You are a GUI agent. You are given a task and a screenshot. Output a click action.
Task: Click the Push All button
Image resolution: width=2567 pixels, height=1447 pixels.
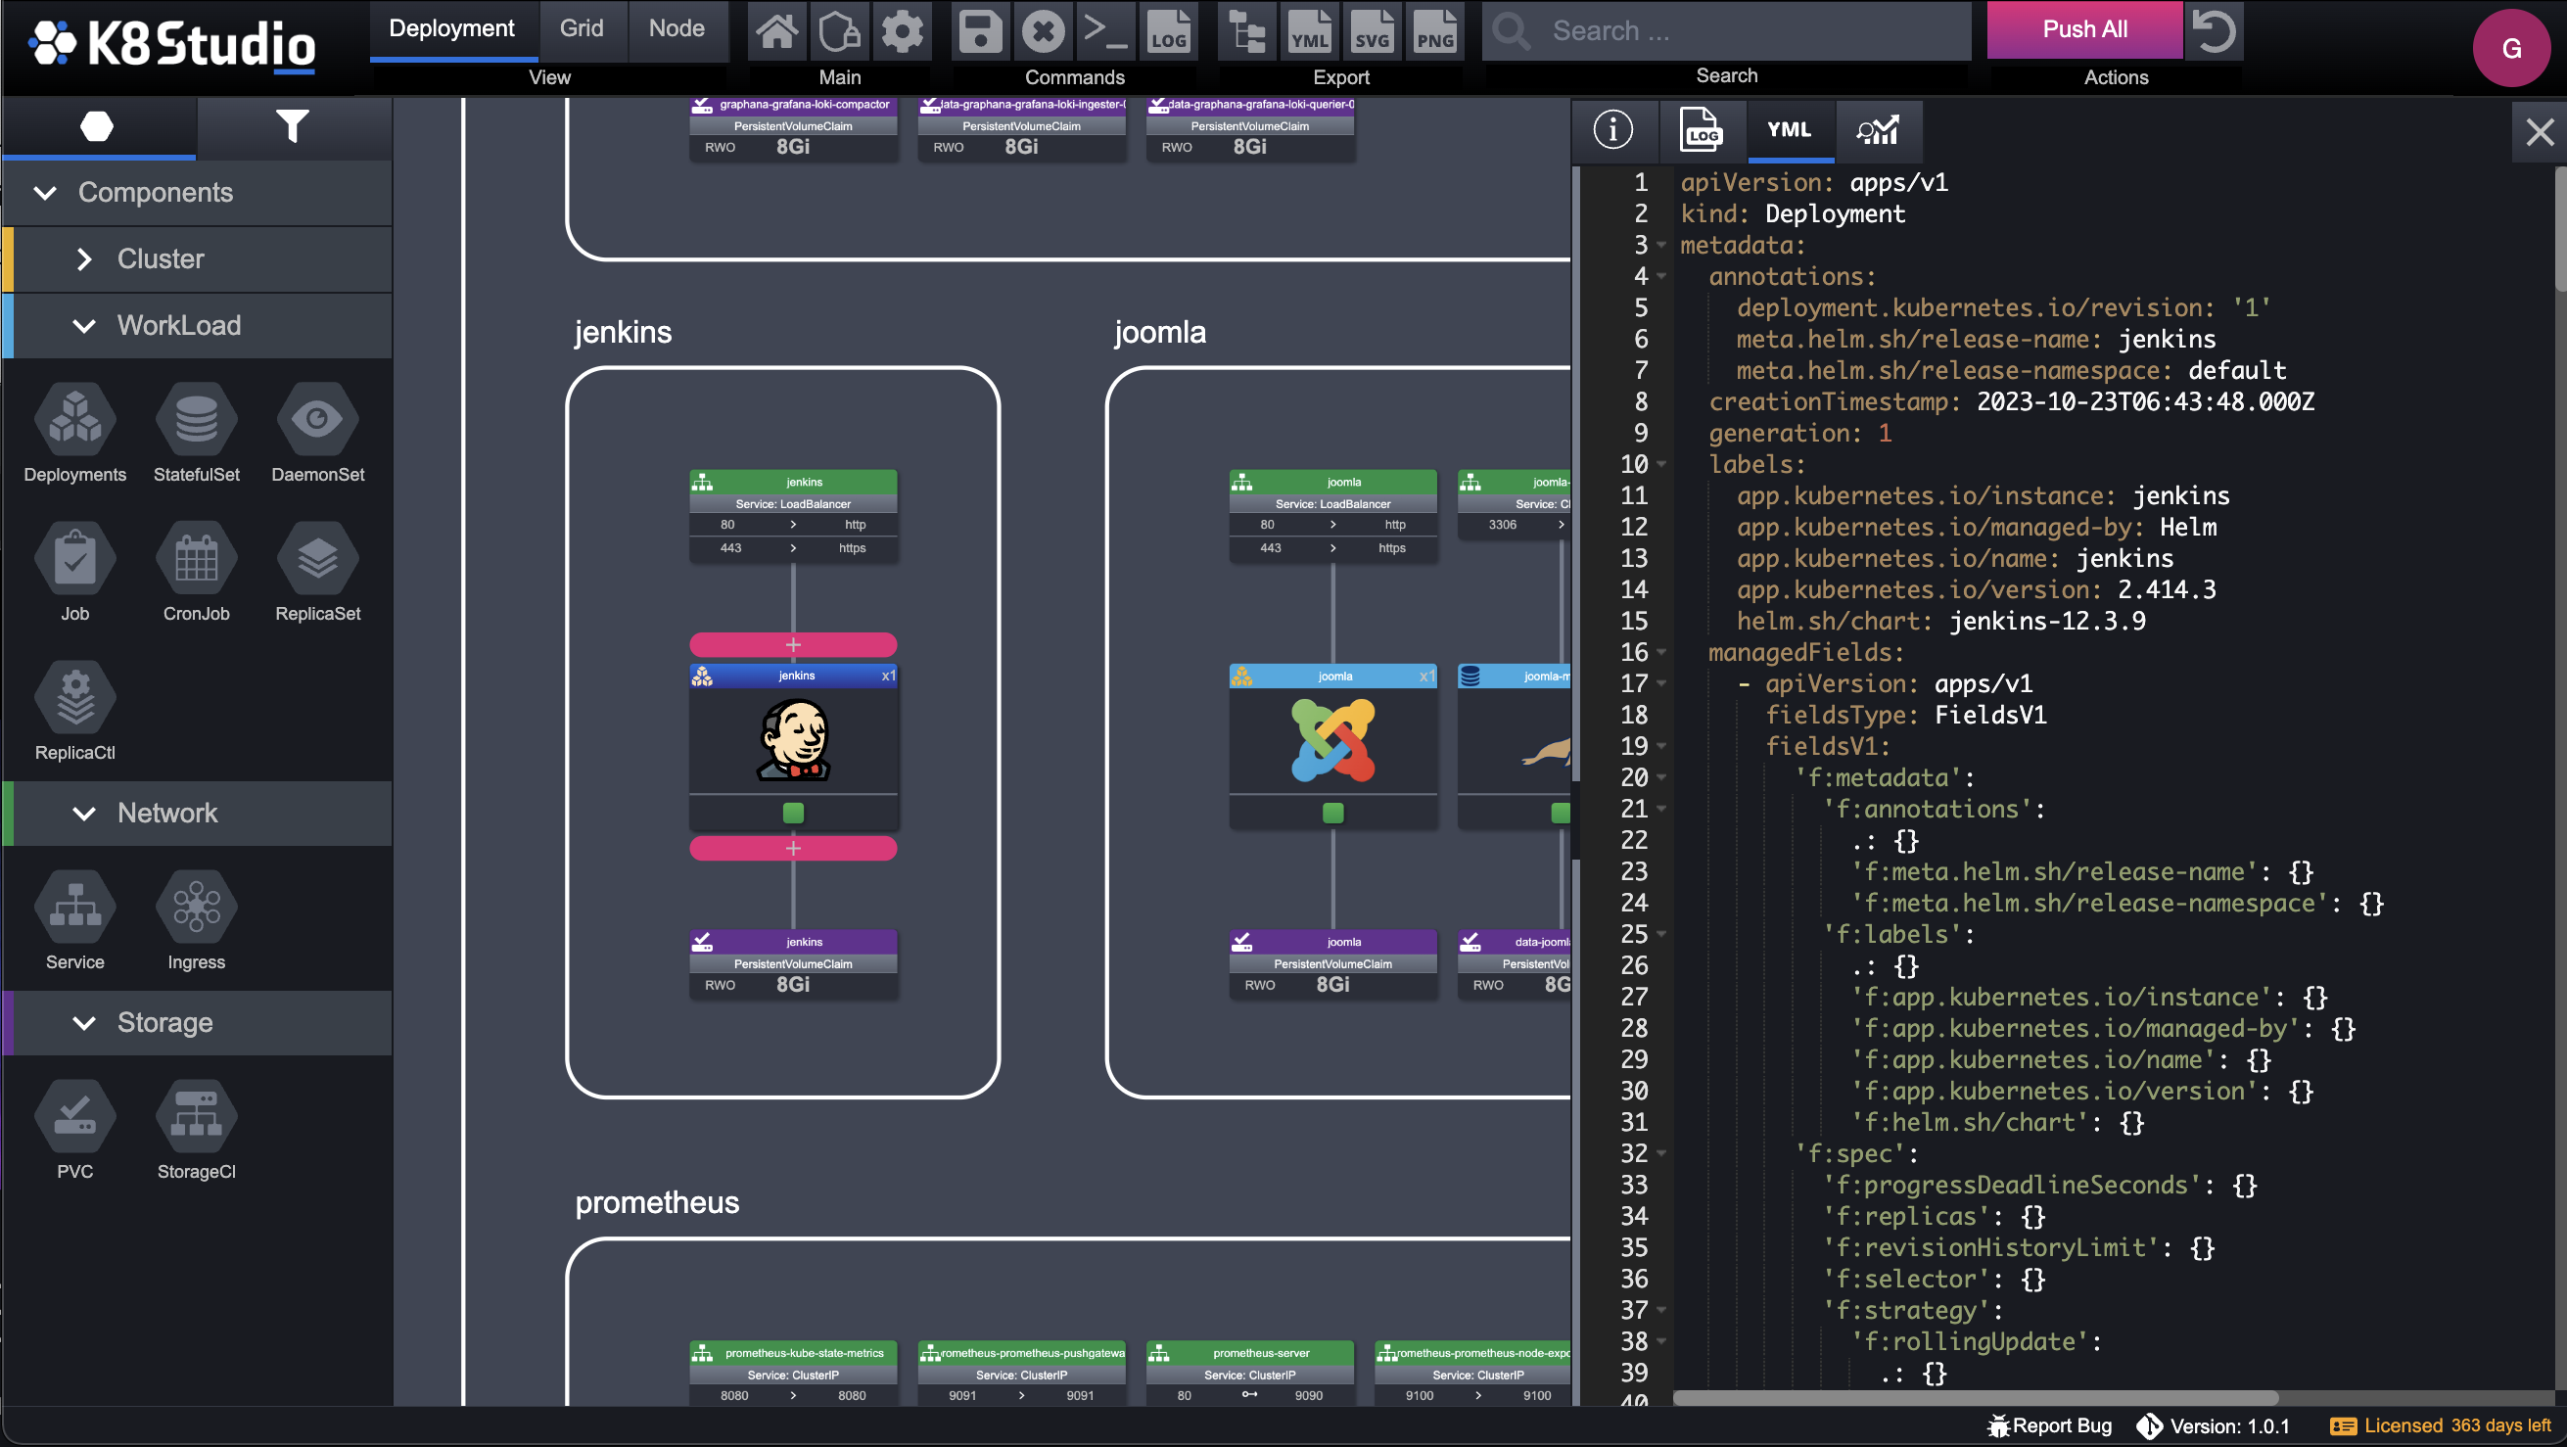click(2083, 30)
